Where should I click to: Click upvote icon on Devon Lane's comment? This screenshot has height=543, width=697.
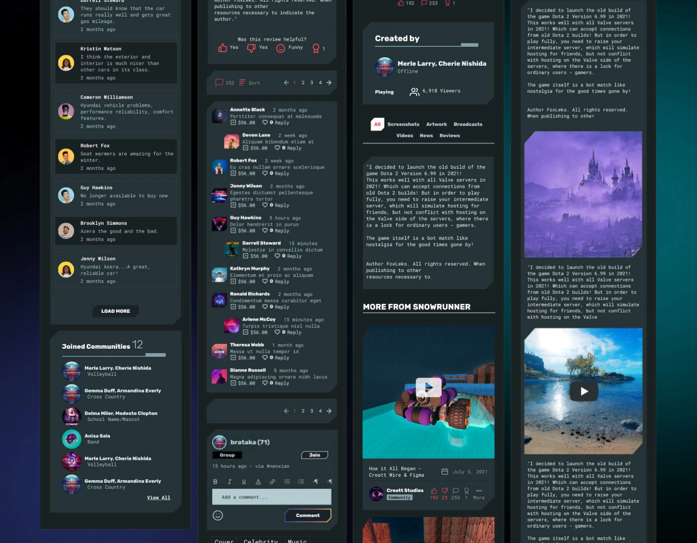245,148
